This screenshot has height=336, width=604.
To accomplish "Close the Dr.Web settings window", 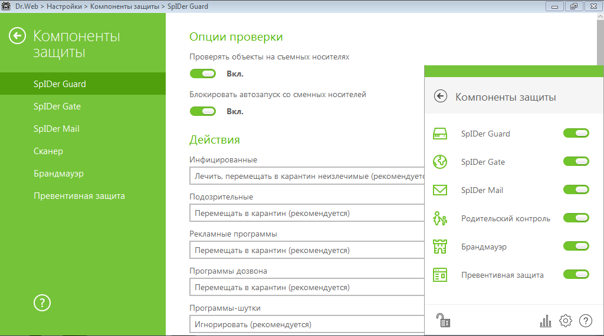I will click(593, 6).
